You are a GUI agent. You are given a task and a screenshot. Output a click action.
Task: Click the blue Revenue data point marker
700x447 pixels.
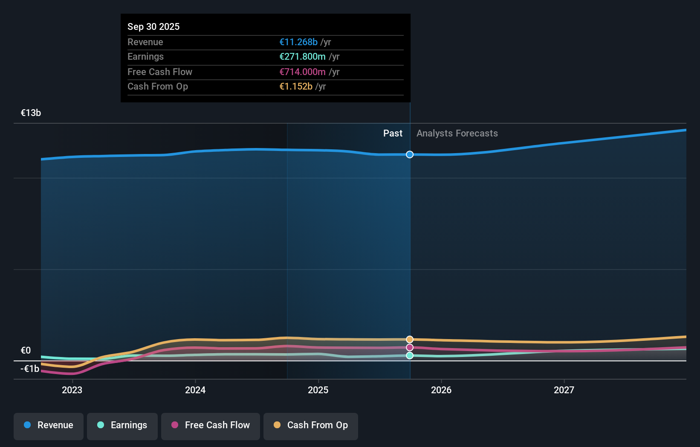coord(409,154)
